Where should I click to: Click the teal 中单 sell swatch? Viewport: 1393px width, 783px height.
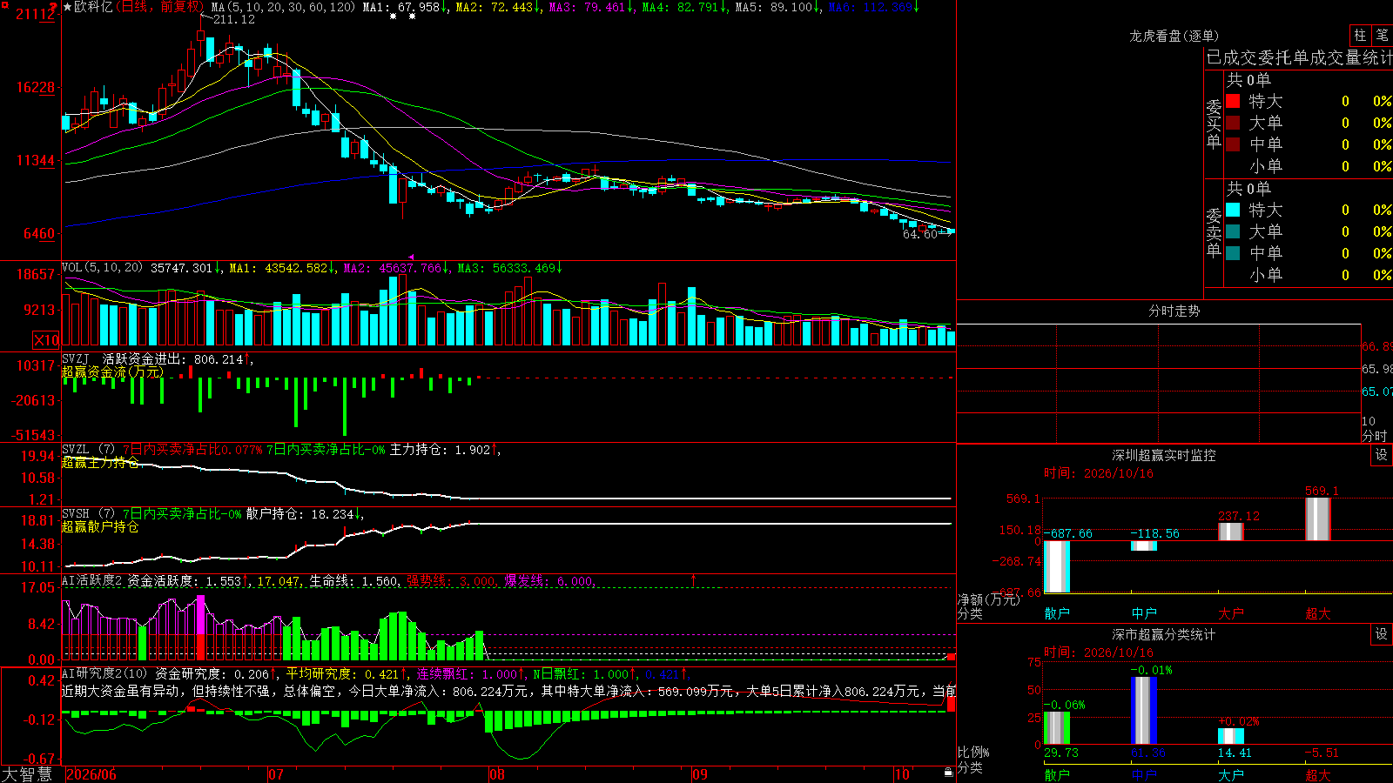coord(1233,253)
